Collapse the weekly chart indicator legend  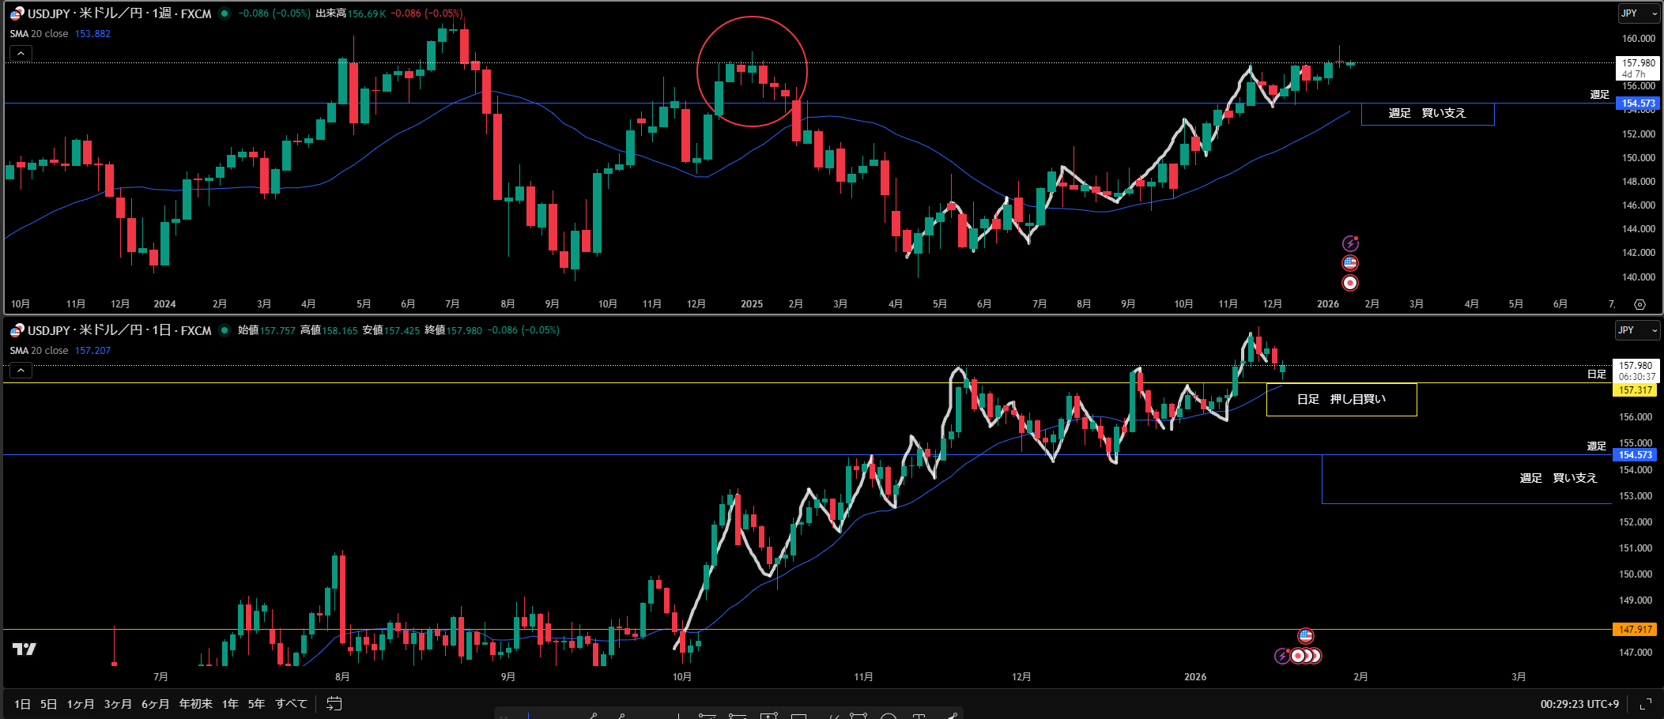(21, 53)
